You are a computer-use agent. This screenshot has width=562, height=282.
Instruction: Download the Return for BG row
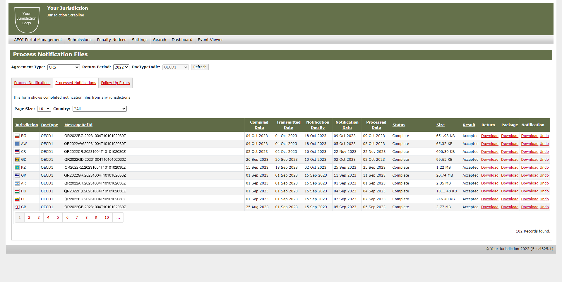(x=490, y=136)
